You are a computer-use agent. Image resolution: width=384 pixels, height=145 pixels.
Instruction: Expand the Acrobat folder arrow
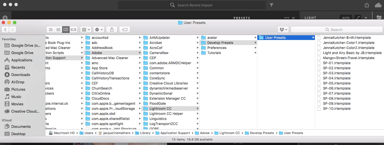[x=198, y=43]
